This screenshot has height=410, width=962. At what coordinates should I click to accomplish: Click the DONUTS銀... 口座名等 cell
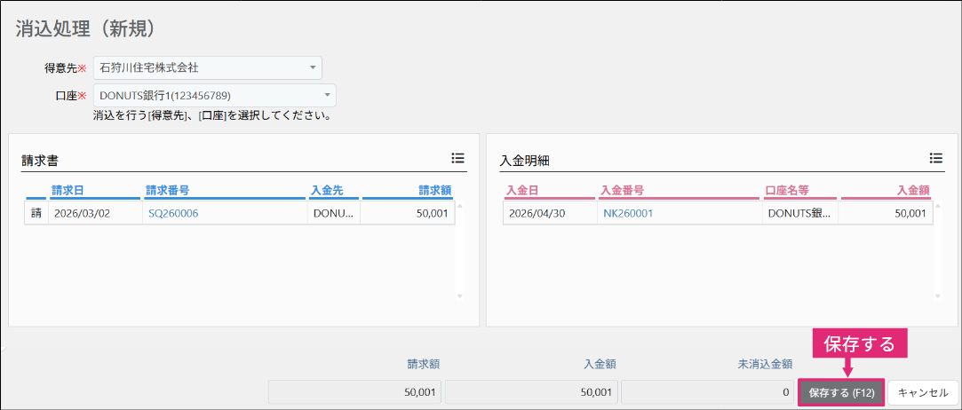click(x=799, y=213)
